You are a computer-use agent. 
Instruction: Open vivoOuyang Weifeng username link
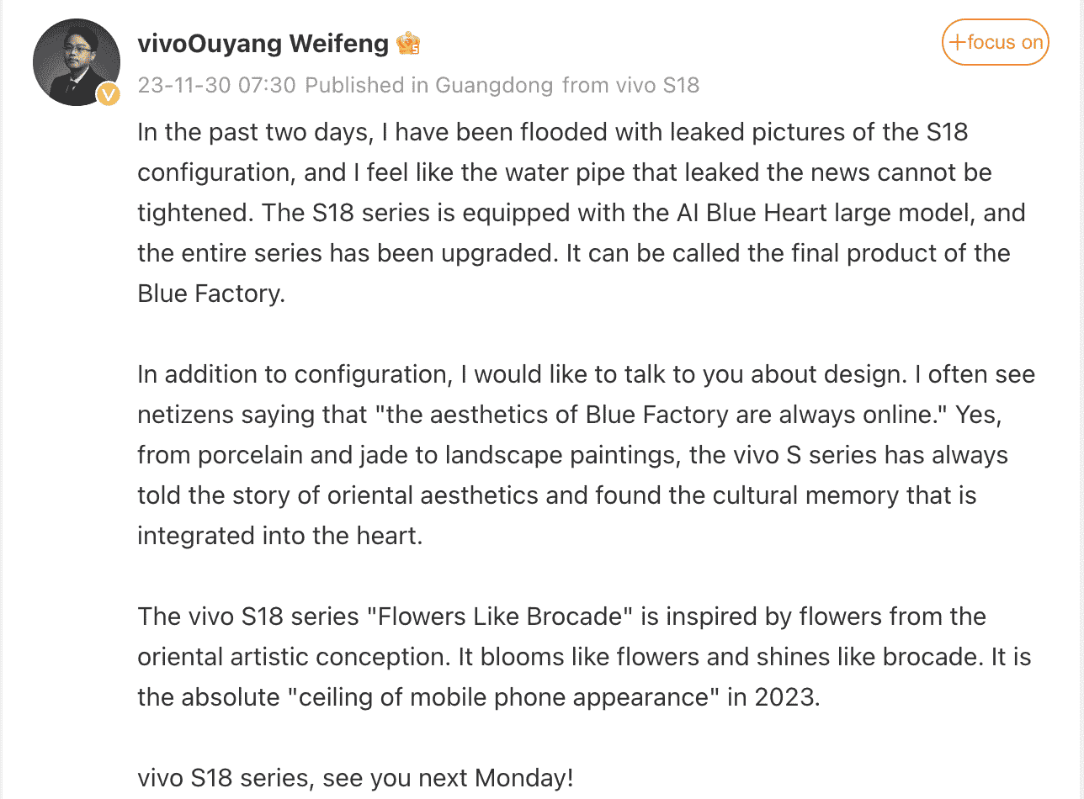tap(263, 43)
